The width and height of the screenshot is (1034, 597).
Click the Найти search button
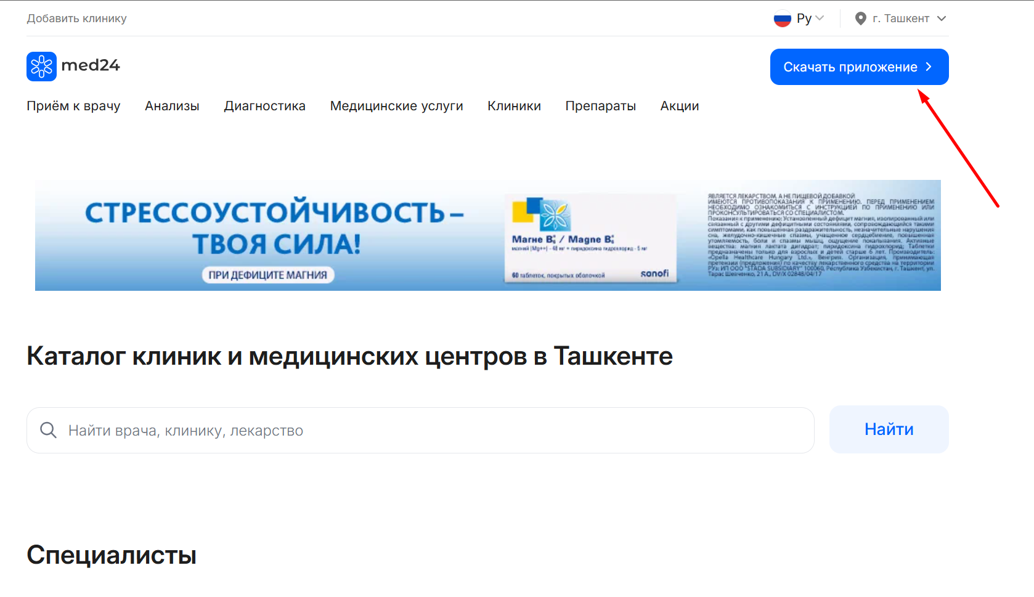tap(889, 429)
